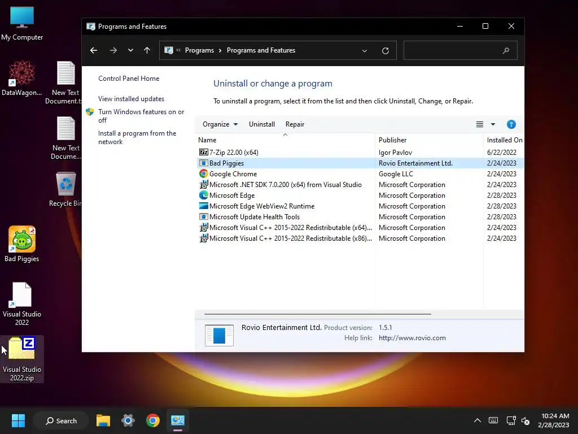Select the DataWagon desktop shortcut
The width and height of the screenshot is (578, 434).
coord(22,78)
